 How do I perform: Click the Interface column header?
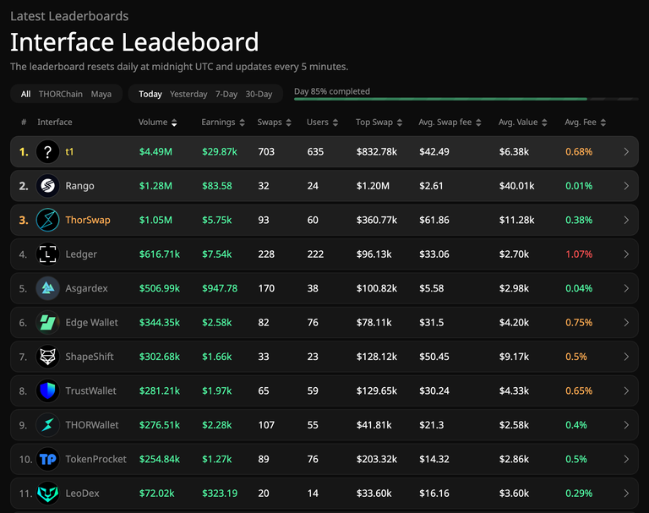click(55, 123)
